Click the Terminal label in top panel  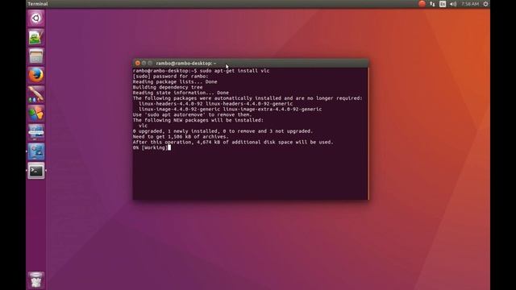point(38,4)
